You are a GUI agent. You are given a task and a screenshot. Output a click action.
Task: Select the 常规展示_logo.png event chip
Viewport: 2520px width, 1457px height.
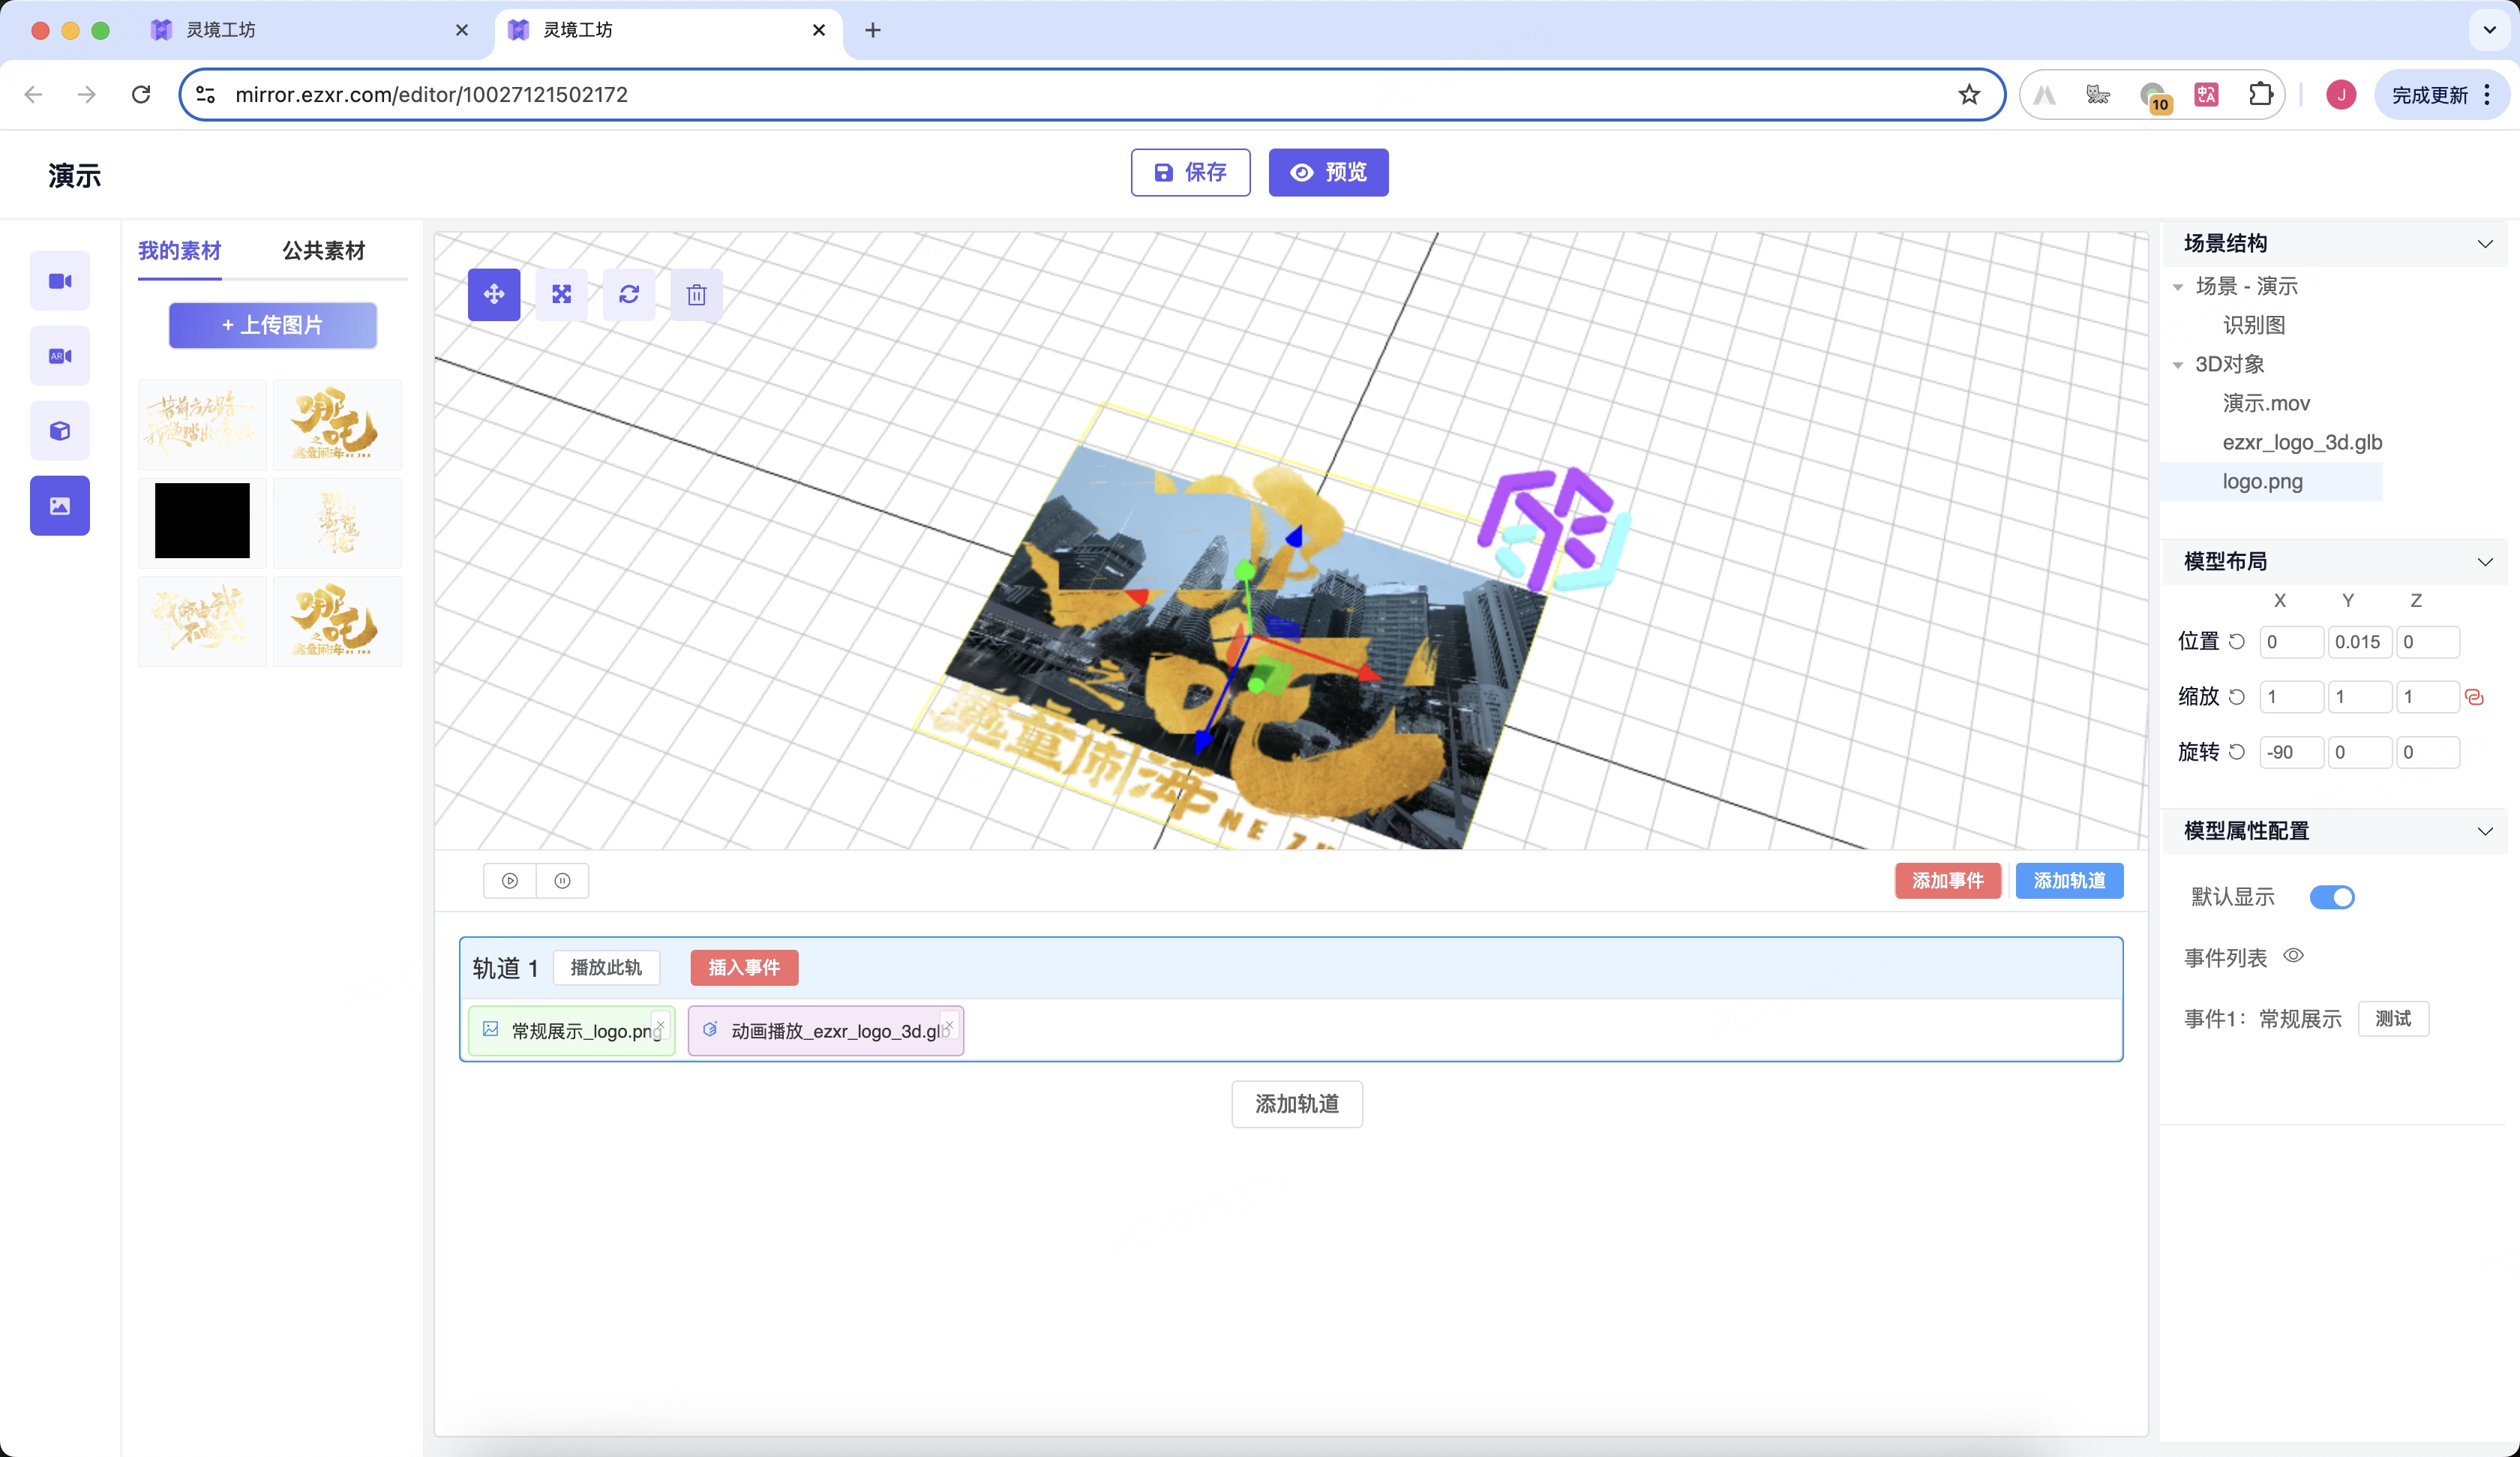coord(572,1031)
